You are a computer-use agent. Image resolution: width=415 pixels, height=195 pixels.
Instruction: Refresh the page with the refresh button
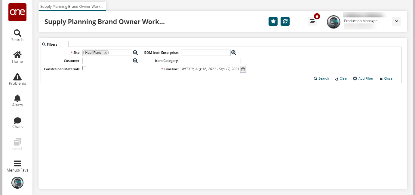(x=285, y=21)
